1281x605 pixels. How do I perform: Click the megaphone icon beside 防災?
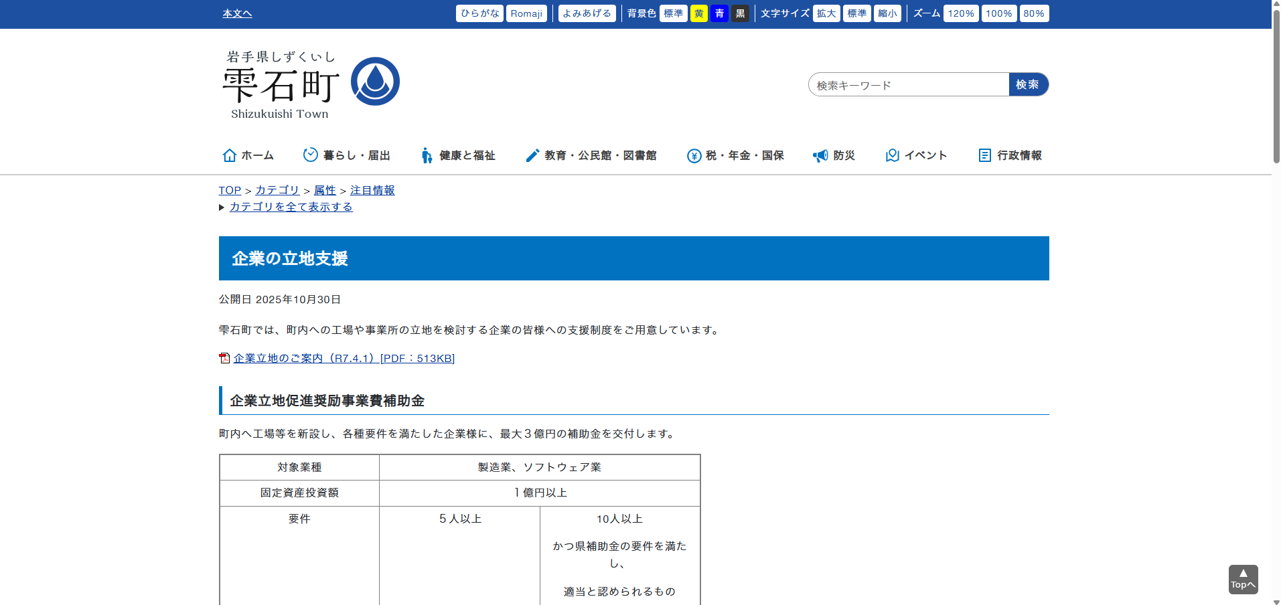pyautogui.click(x=820, y=156)
